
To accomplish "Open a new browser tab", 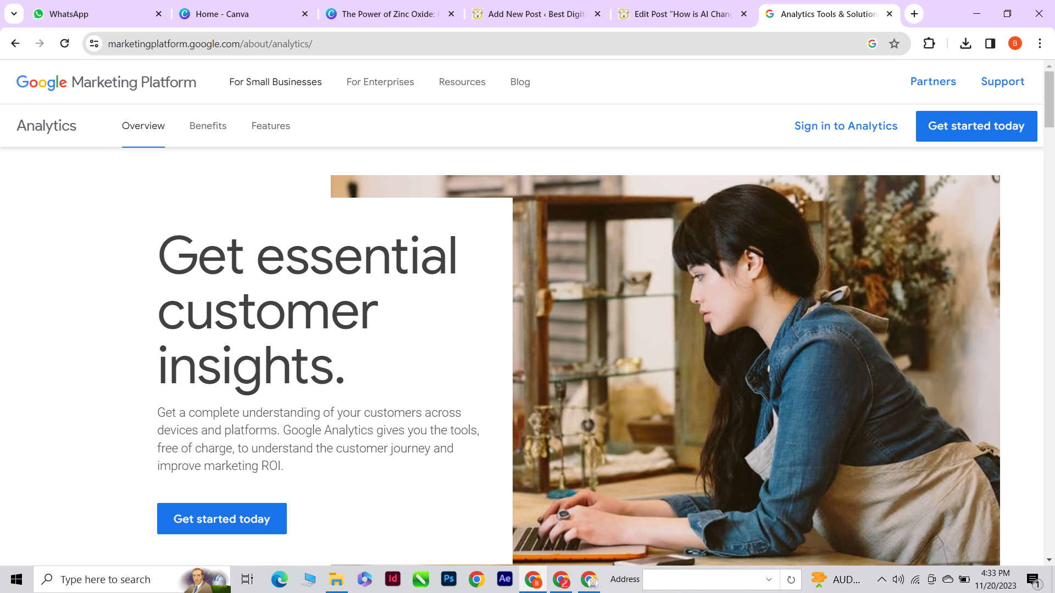I will tap(914, 14).
